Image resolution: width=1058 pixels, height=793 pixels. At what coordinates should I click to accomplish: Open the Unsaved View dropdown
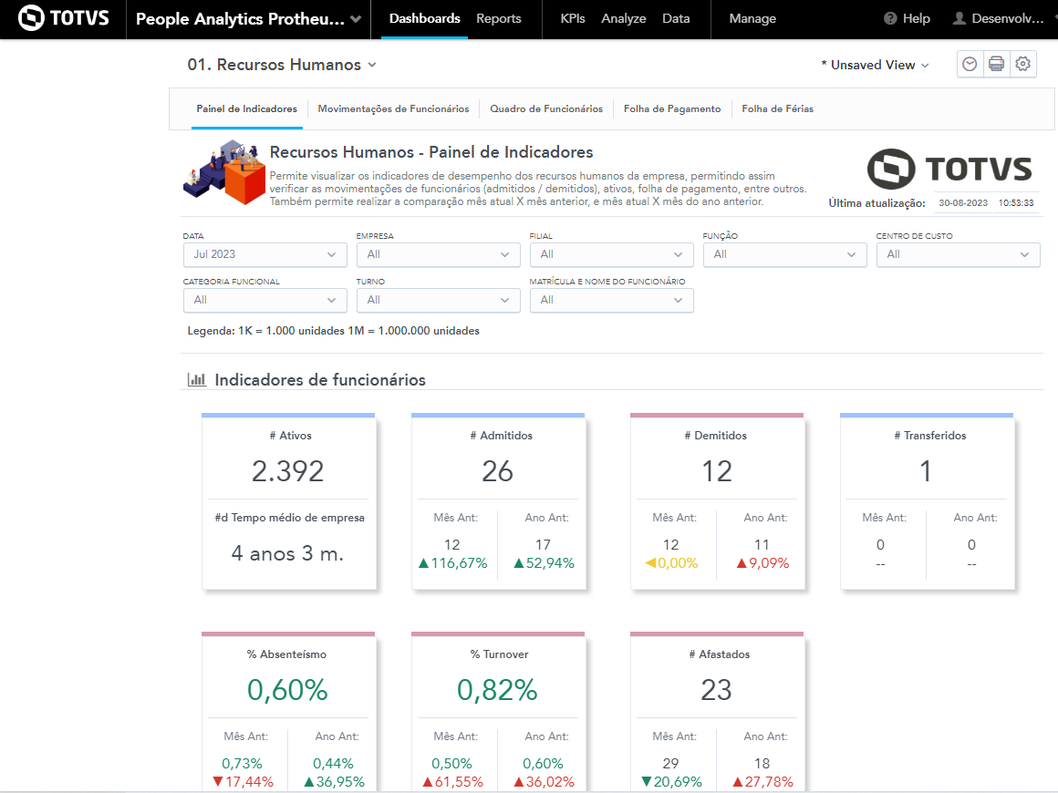(875, 65)
